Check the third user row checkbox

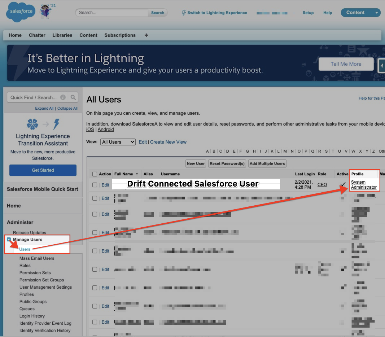click(95, 214)
